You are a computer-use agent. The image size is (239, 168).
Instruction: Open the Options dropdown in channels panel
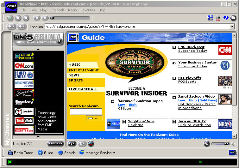[x=55, y=144]
